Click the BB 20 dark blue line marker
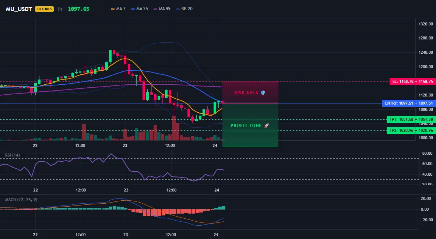Screen dimensions: 436x239 (x=178, y=9)
